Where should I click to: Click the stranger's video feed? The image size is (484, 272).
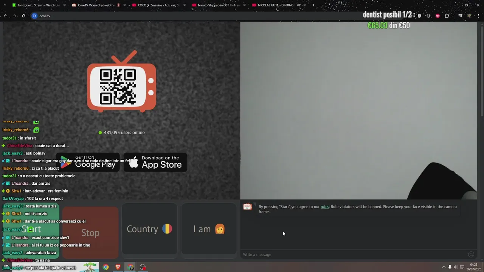pyautogui.click(x=358, y=110)
